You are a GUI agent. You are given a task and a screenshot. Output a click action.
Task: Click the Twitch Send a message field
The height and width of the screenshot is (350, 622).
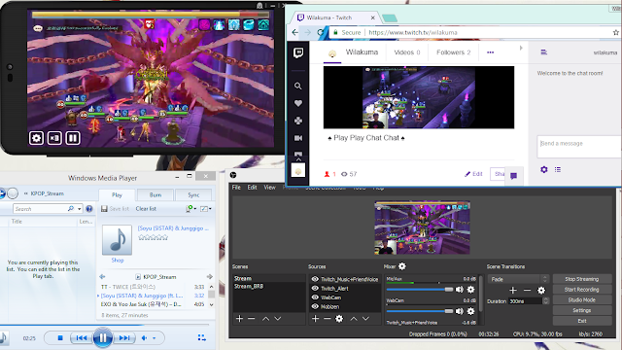(579, 147)
